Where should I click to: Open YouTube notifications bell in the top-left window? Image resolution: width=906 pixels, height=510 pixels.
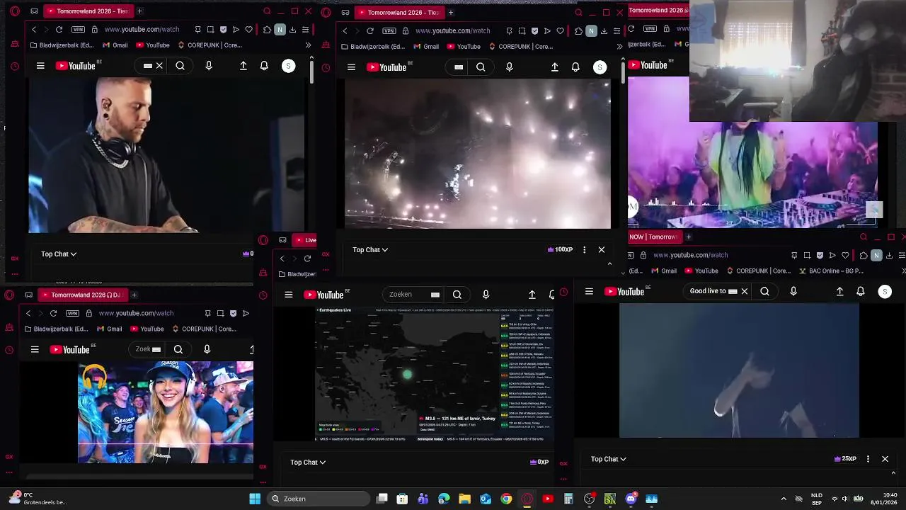point(264,66)
